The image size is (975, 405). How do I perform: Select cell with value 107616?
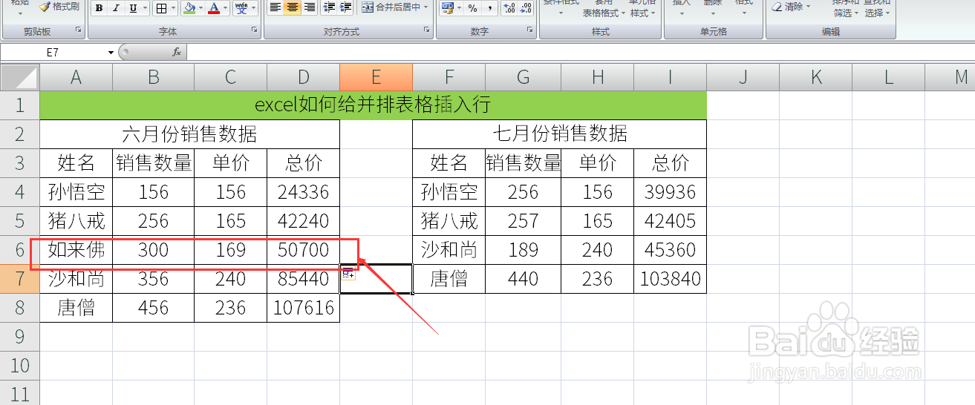tap(303, 308)
